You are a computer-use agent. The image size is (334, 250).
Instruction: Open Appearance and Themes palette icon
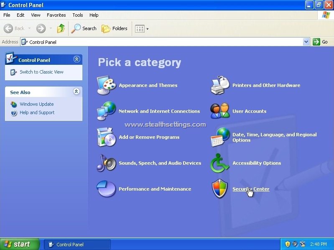point(106,85)
